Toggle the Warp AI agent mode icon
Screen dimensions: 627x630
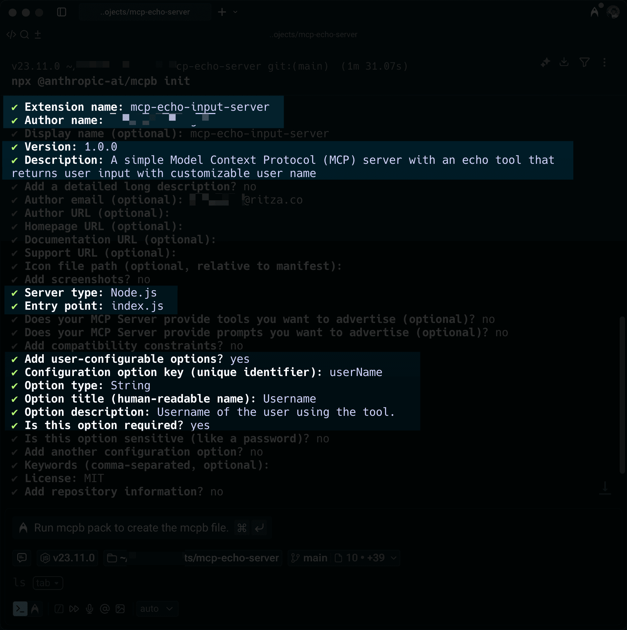[34, 608]
